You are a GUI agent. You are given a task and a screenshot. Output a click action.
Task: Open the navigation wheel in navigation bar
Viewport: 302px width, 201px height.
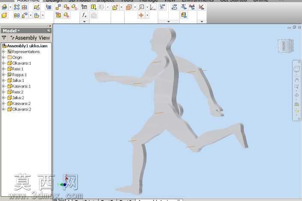coord(296,69)
